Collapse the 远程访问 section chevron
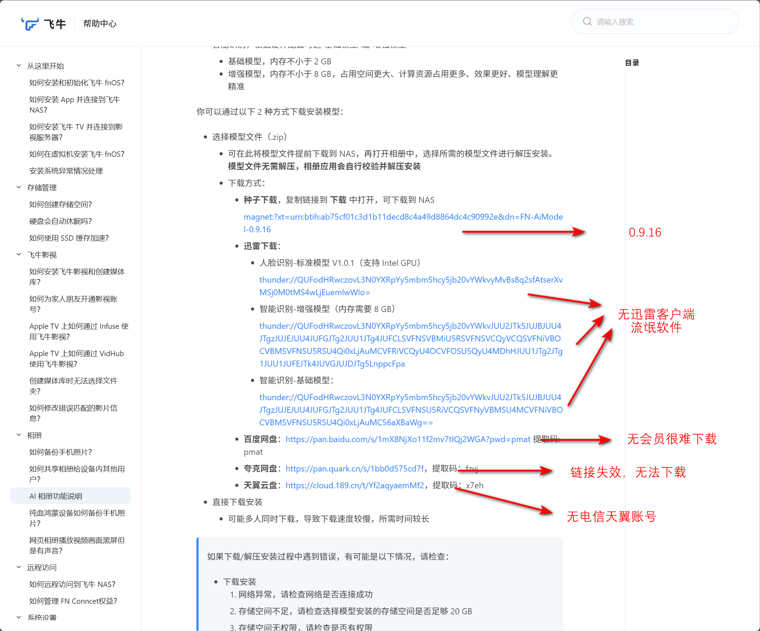Viewport: 760px width, 631px height. (x=19, y=567)
